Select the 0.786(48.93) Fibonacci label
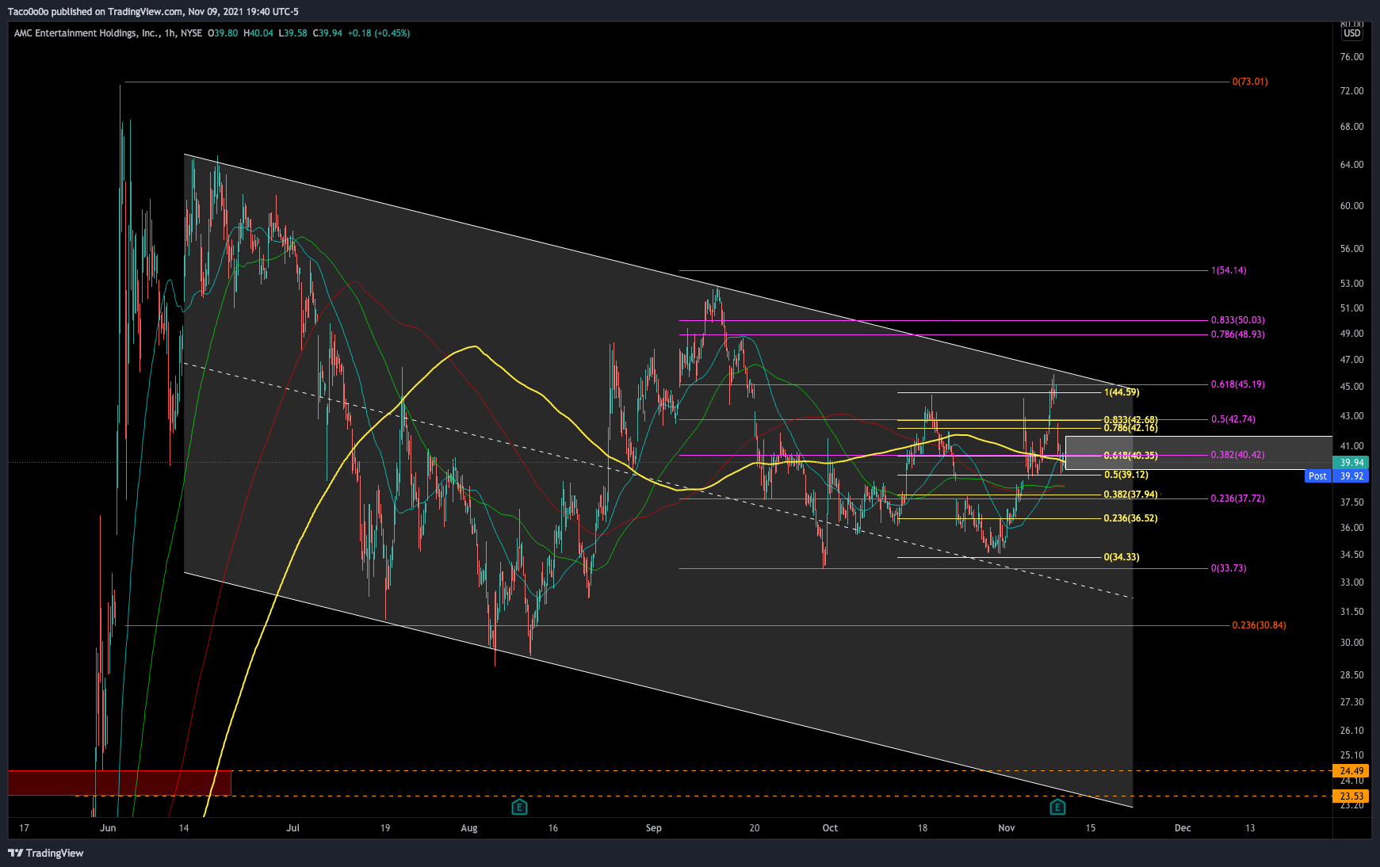Viewport: 1380px width, 867px height. coord(1238,334)
